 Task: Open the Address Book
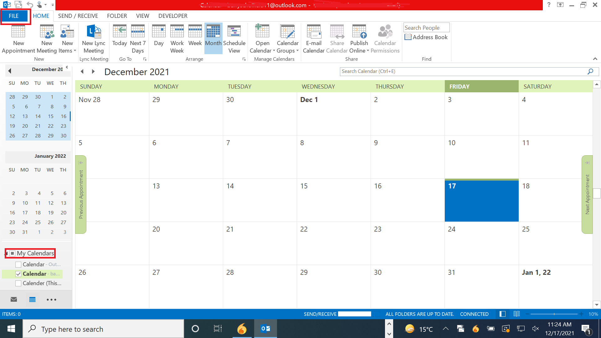coord(426,37)
